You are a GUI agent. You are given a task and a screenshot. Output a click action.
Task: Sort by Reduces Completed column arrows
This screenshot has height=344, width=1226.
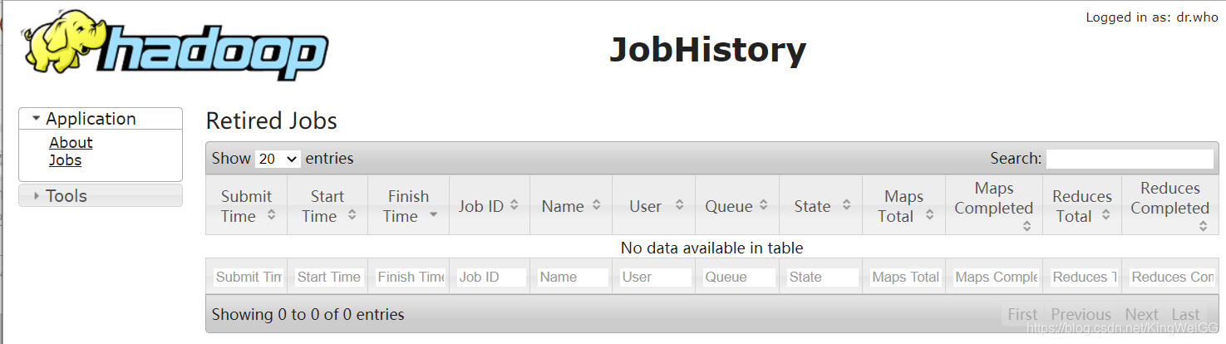(1204, 225)
